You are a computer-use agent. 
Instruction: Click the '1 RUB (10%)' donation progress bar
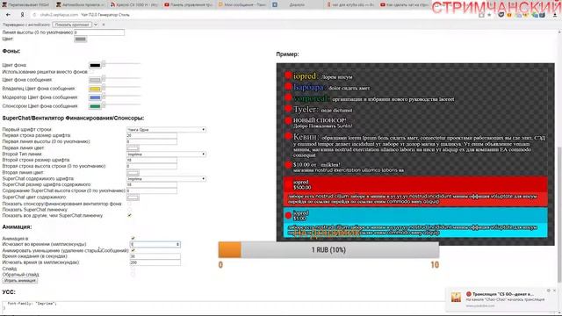(328, 249)
